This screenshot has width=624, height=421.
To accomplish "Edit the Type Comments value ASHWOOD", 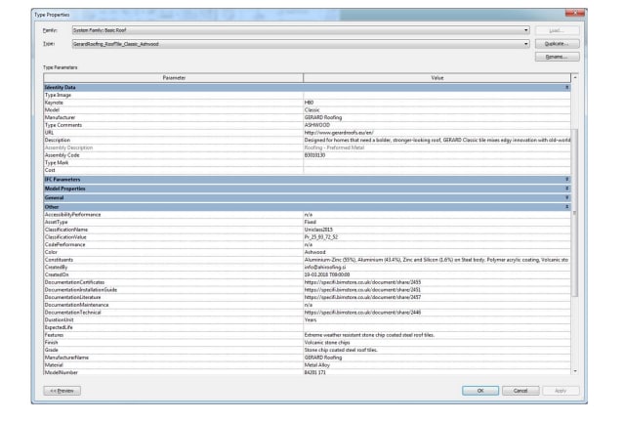I will (436, 125).
